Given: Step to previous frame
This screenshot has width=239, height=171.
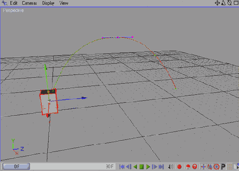Looking at the screenshot, I should [x=129, y=167].
